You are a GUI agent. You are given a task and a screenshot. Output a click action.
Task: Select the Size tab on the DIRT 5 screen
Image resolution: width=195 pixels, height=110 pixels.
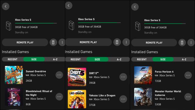click(x=97, y=60)
